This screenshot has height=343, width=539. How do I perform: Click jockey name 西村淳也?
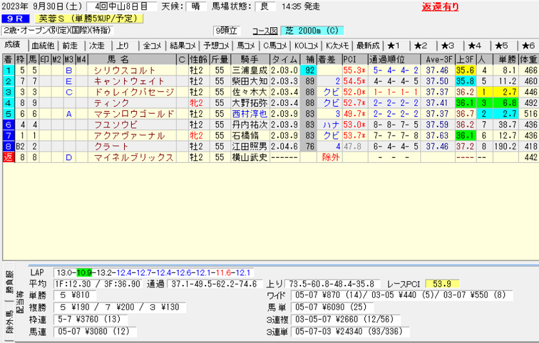249,114
